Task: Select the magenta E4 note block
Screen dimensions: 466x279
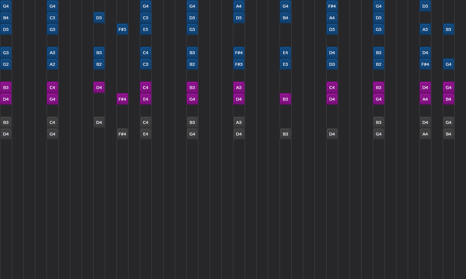Action: [146, 99]
